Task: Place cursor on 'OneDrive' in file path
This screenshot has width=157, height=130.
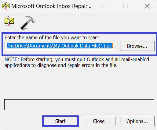Action: tap(16, 46)
